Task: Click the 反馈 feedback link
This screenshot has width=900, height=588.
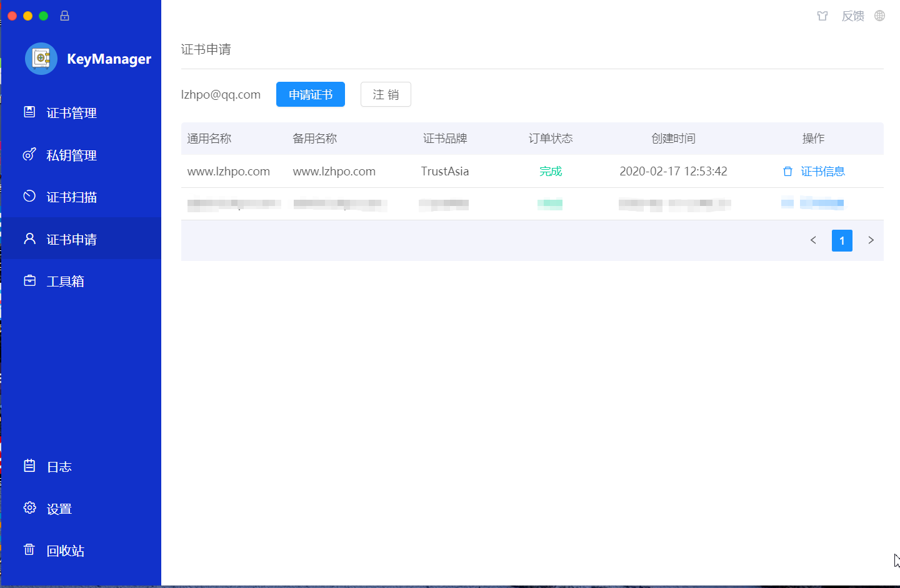Action: coord(852,16)
